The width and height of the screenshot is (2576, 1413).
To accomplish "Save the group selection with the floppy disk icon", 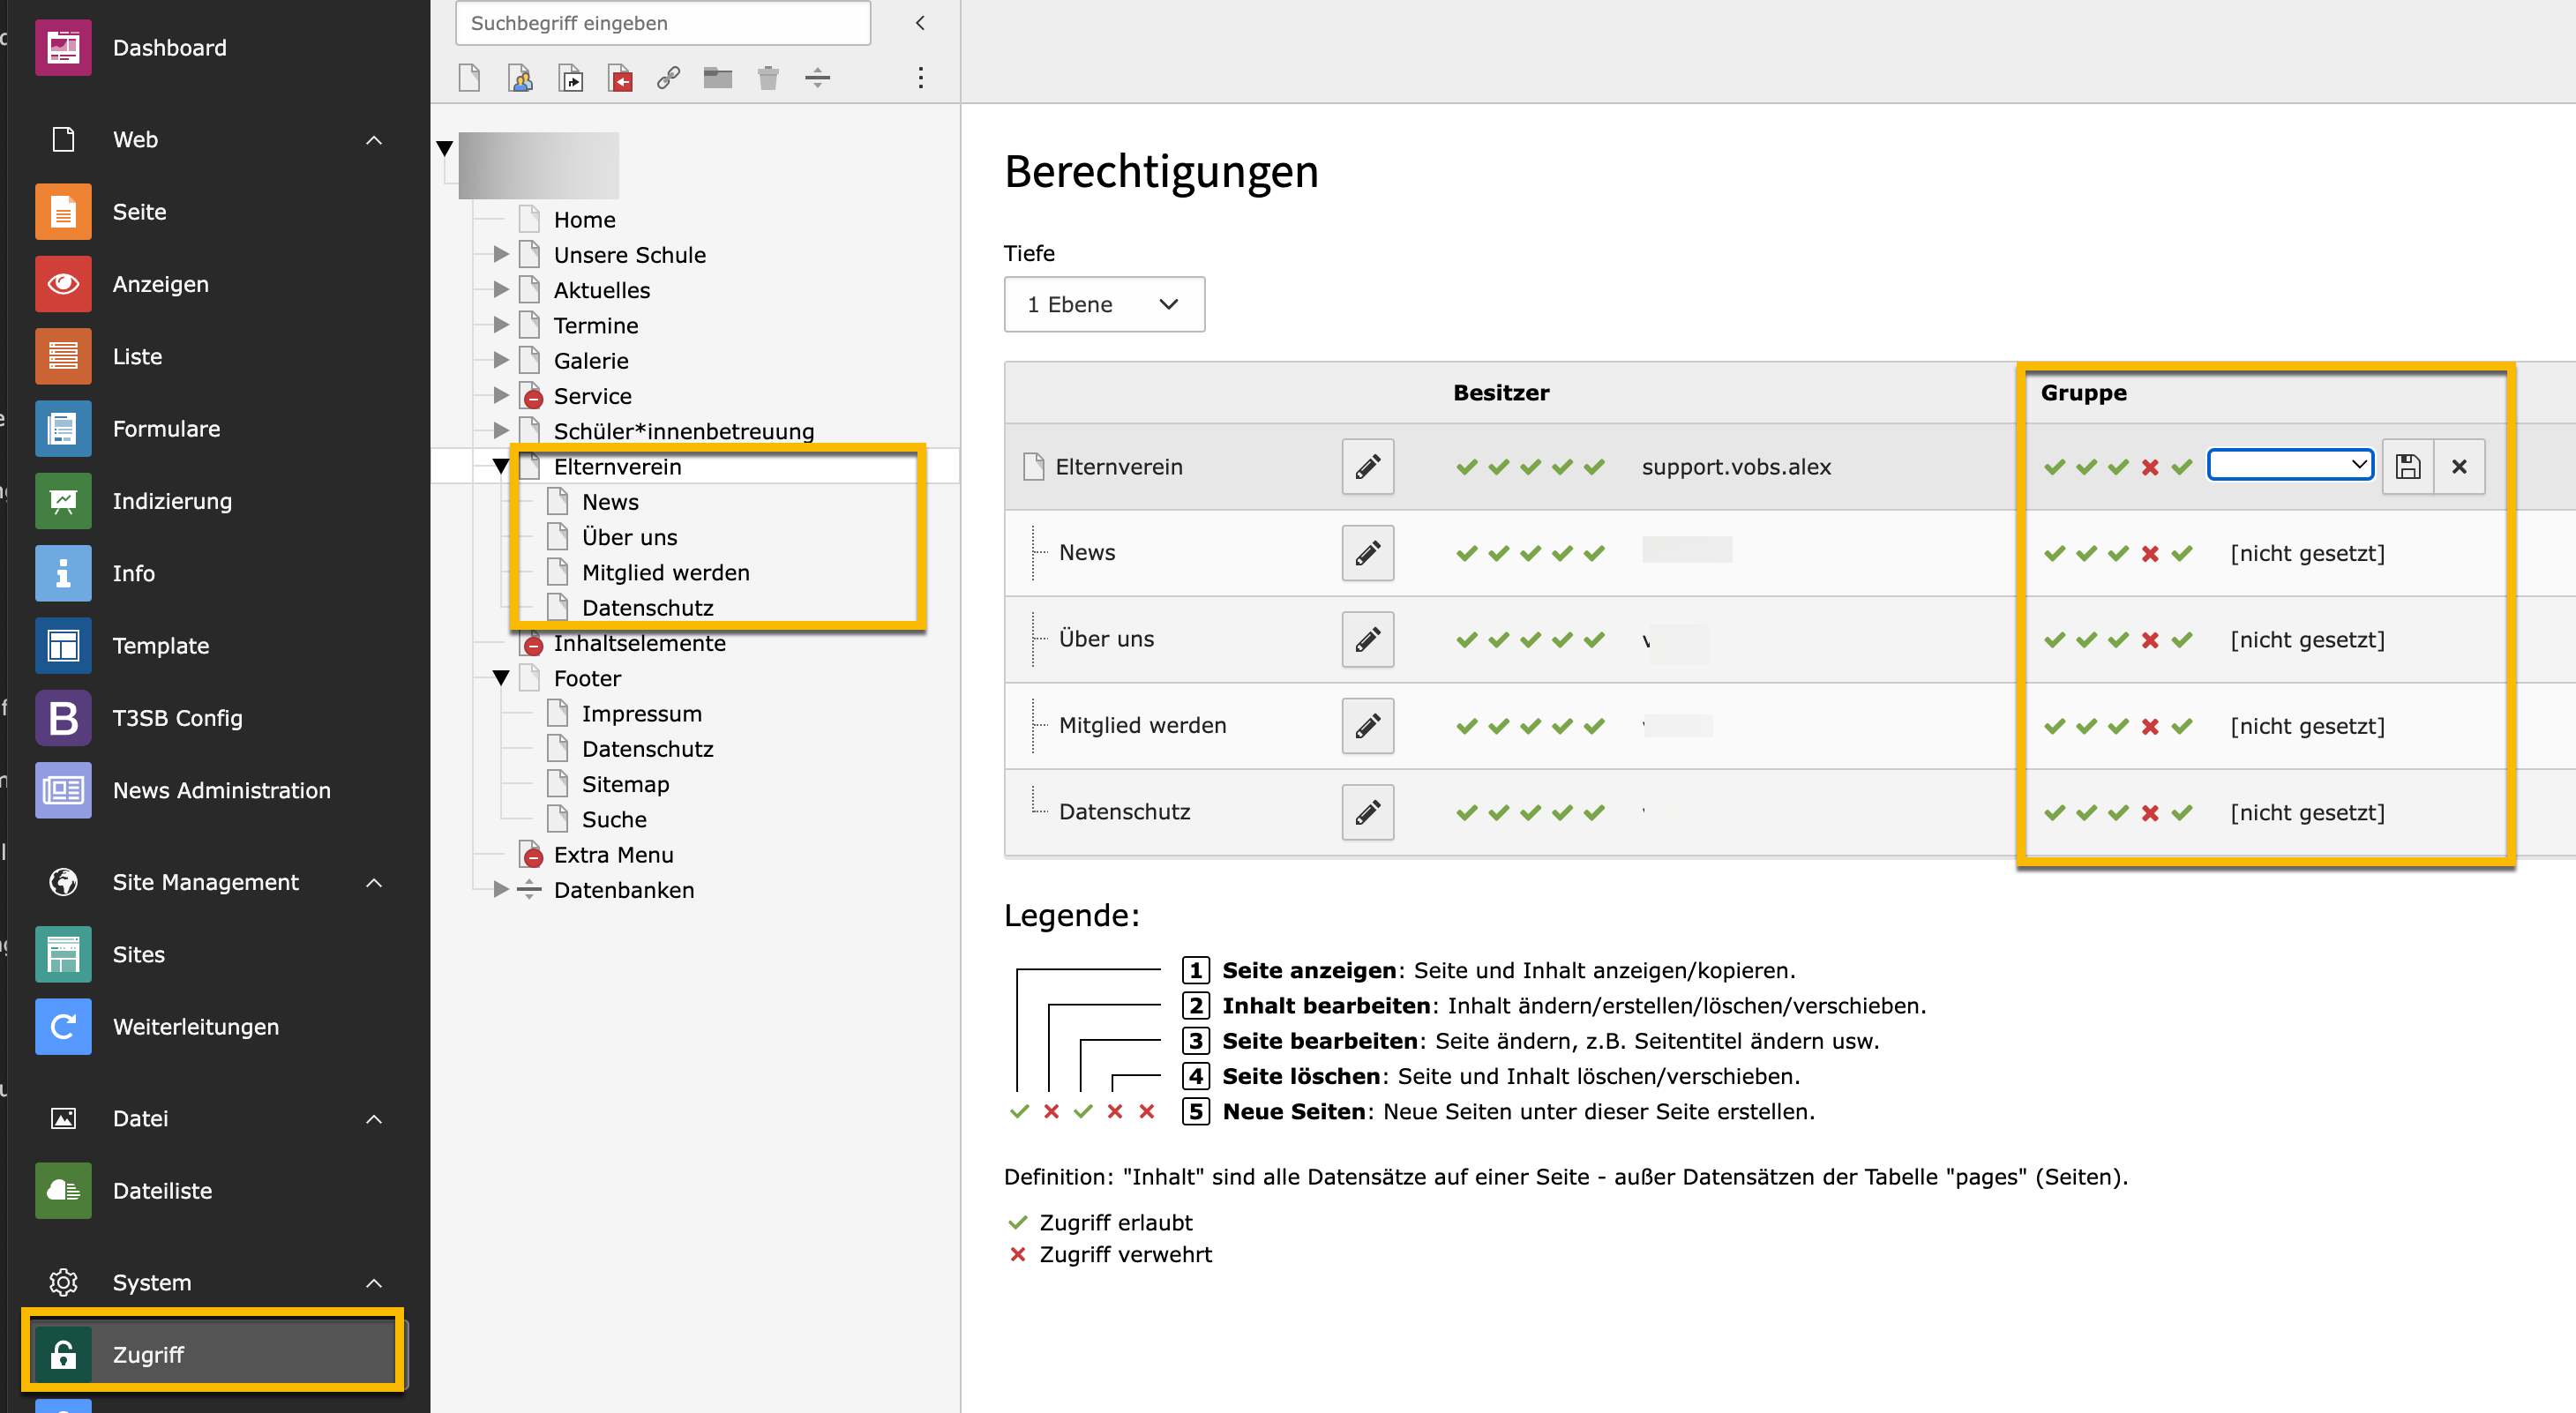I will pos(2408,466).
